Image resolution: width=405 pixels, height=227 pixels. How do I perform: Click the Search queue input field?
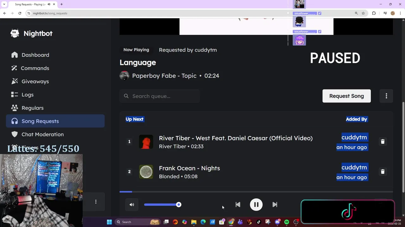click(x=159, y=96)
